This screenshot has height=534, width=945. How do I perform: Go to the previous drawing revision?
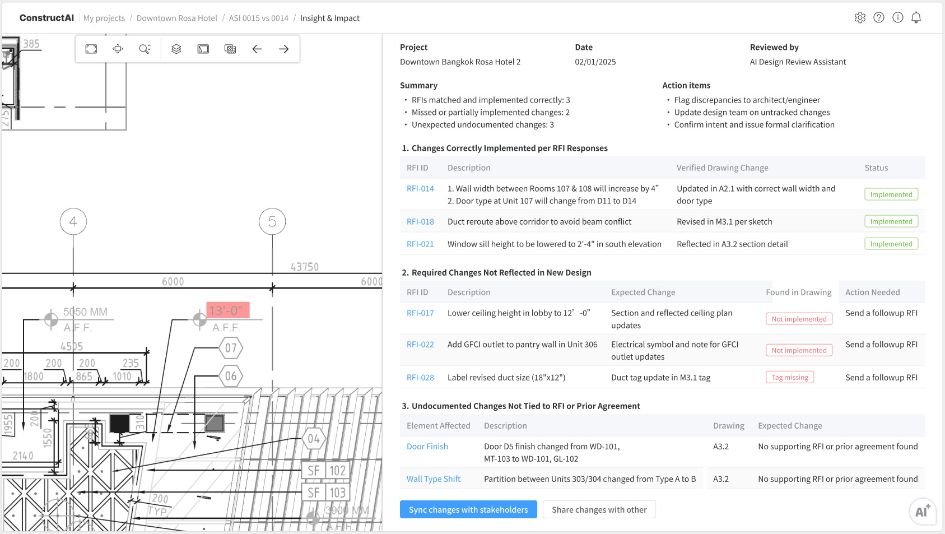coord(257,49)
